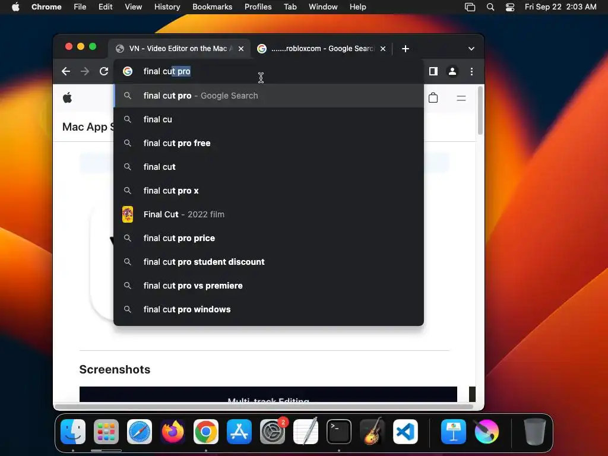Choose 'final cut pro price' suggestion
Viewport: 608px width, 456px height.
point(269,238)
